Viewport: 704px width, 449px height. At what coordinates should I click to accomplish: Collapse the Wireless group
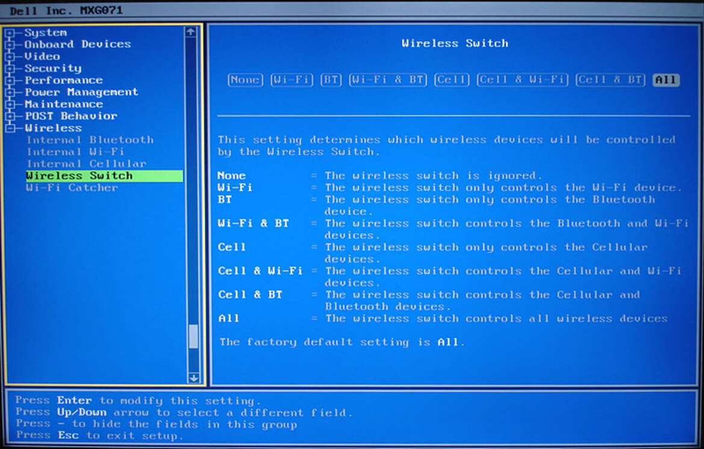(10, 128)
